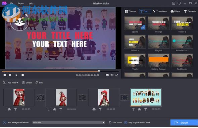
Task: Toggle Keep original audio track checkbox
Action: pyautogui.click(x=126, y=122)
